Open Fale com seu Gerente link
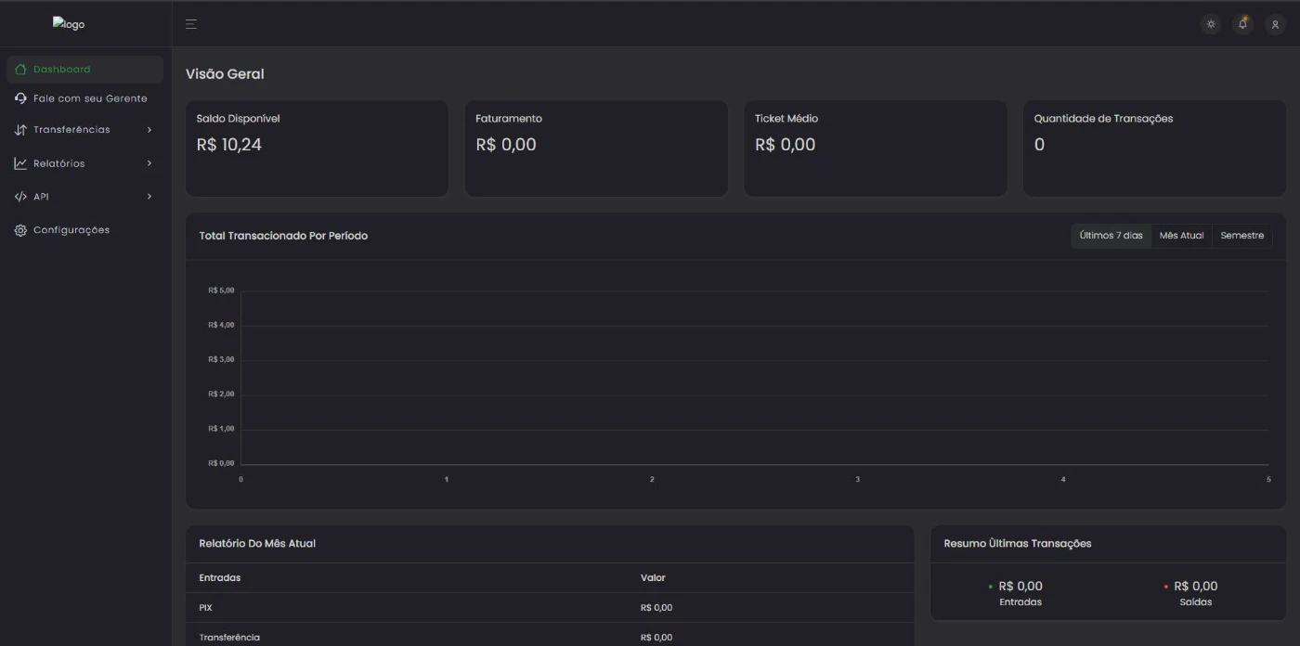This screenshot has width=1300, height=646. (x=90, y=98)
